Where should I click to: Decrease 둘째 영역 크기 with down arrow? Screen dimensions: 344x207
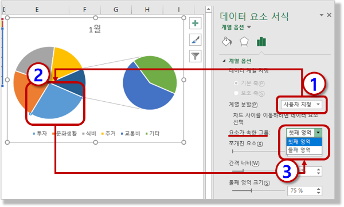(x=319, y=193)
